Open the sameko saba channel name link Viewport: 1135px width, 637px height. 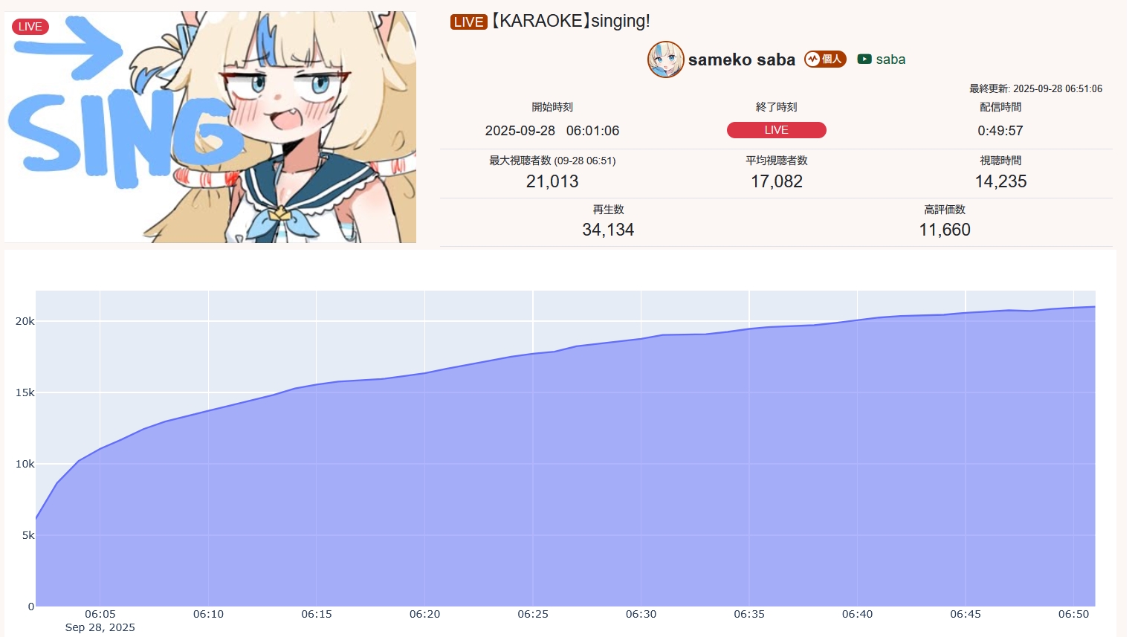[x=742, y=59]
